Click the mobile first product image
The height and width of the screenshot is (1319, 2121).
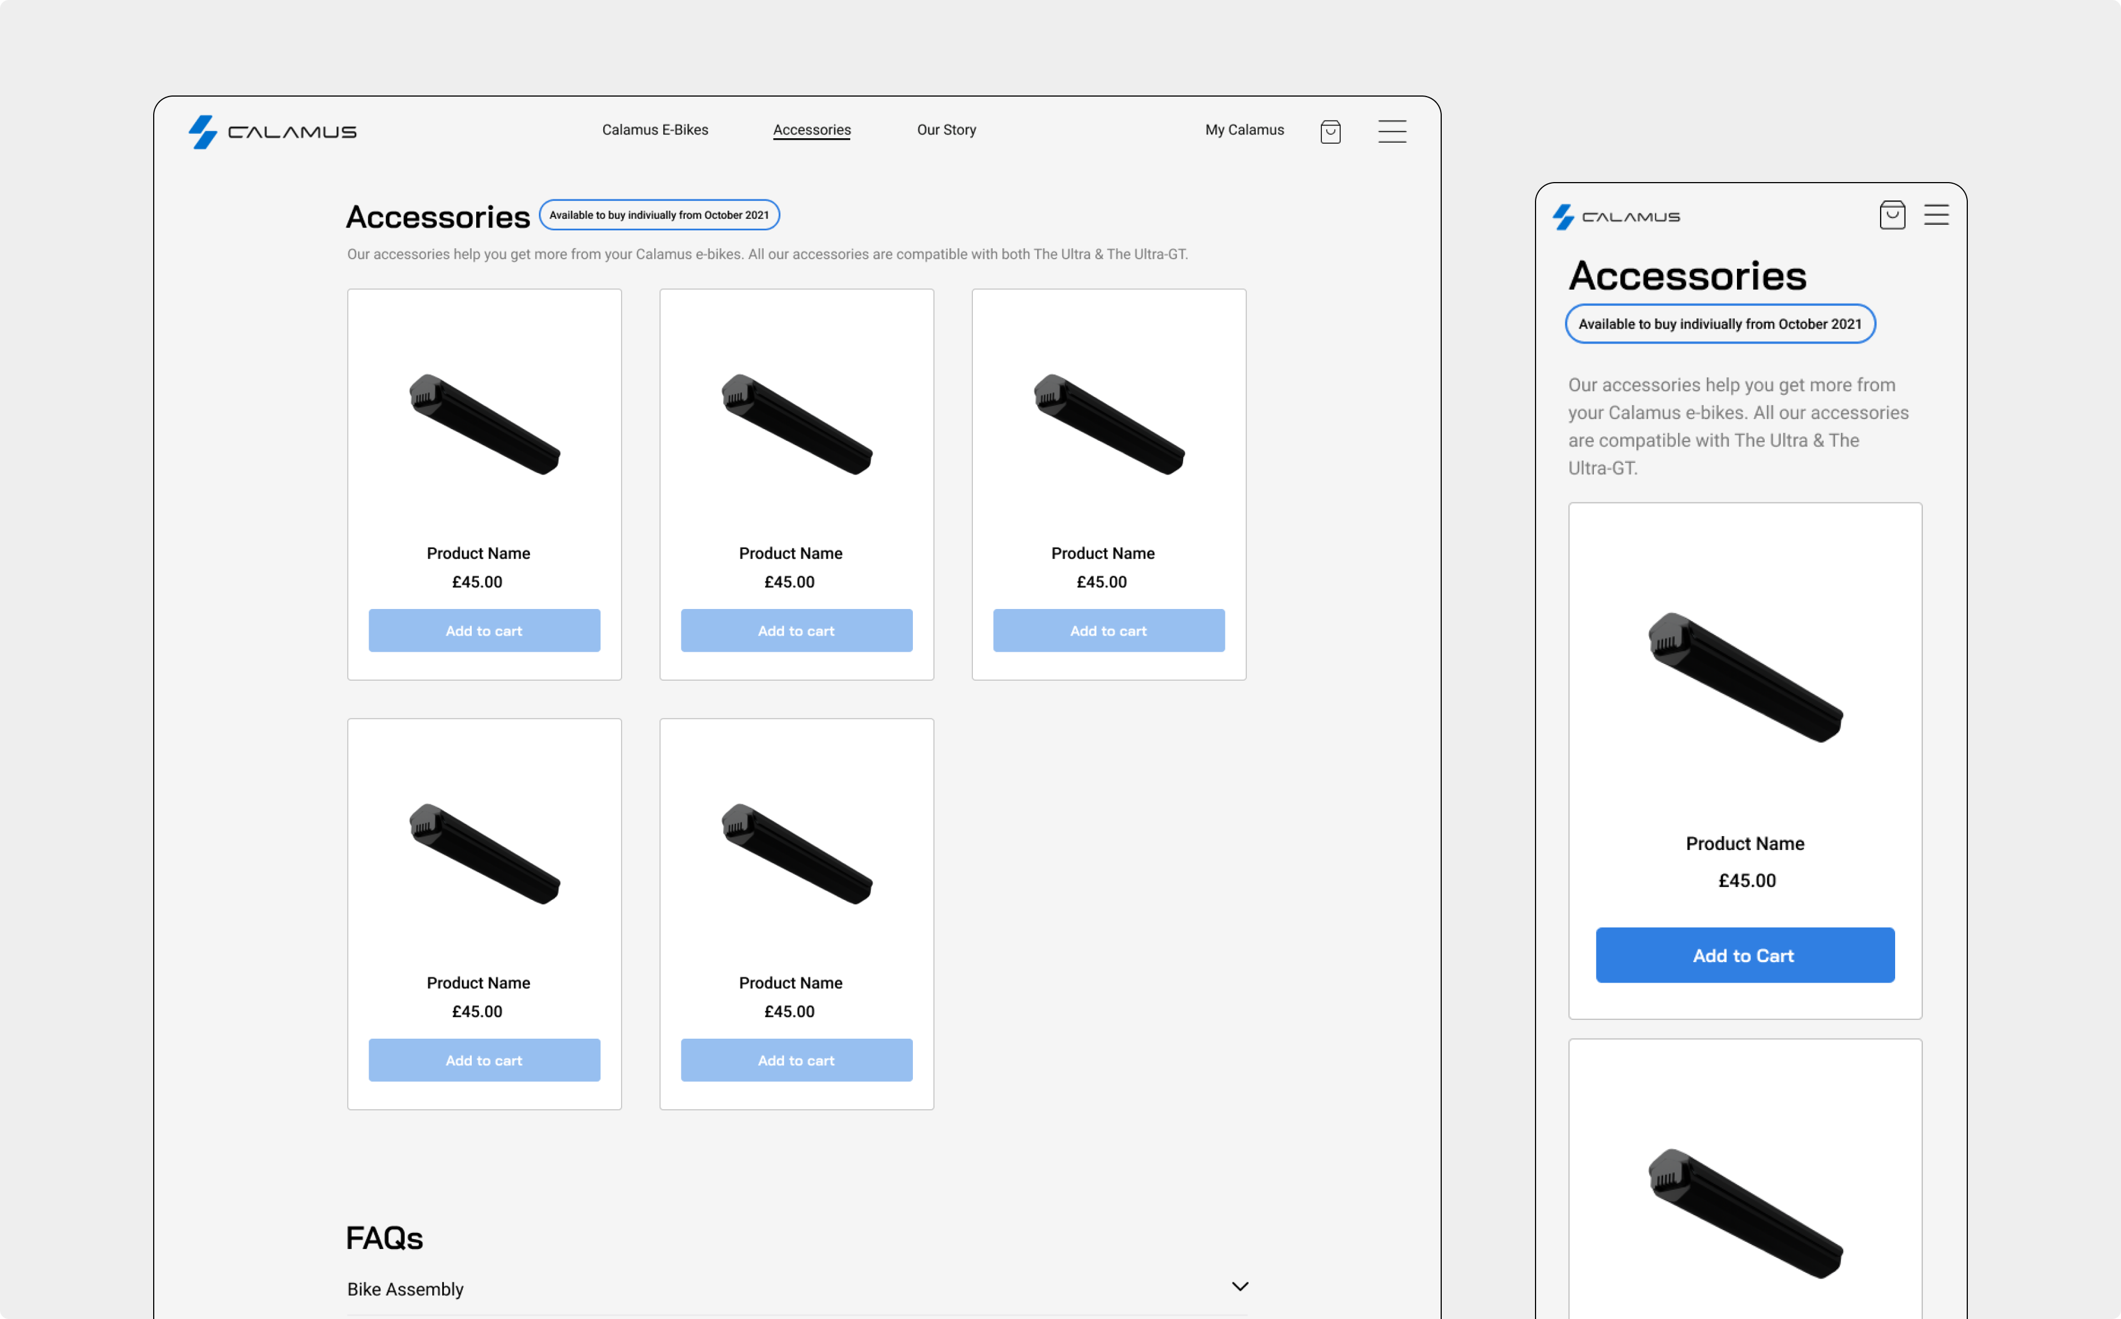click(x=1745, y=678)
